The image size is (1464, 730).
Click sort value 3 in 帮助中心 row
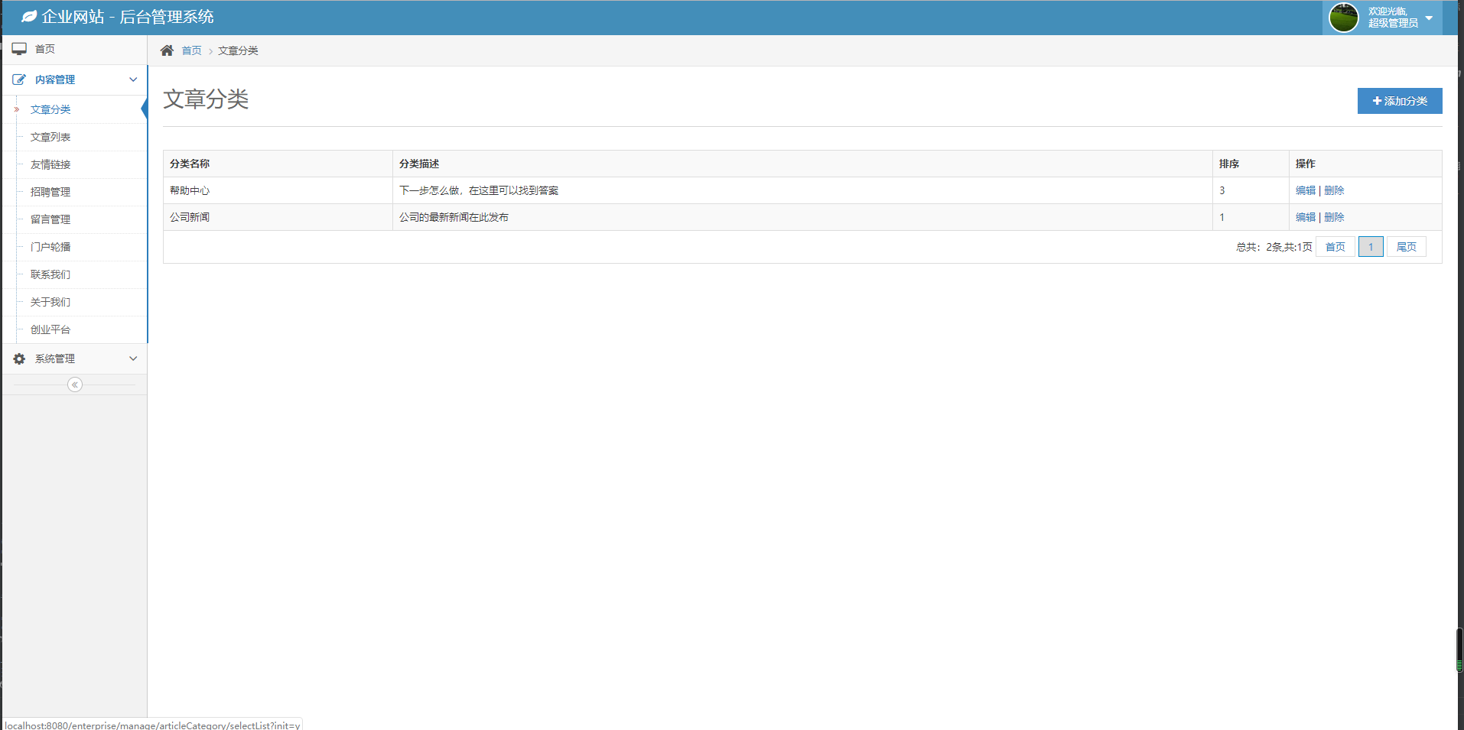(x=1222, y=190)
